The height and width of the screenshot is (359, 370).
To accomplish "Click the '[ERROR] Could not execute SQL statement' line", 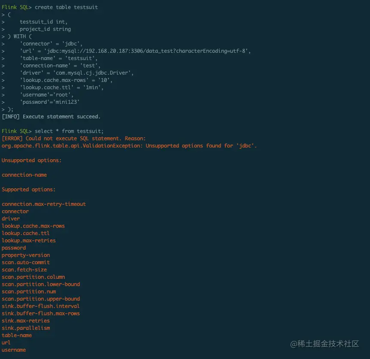I will (x=74, y=139).
